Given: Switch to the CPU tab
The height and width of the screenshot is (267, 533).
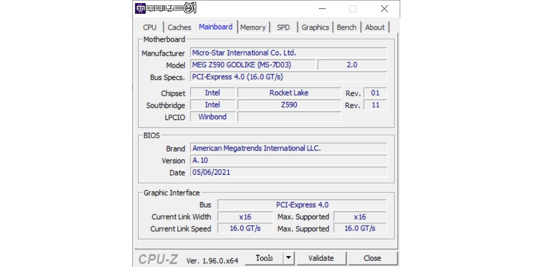Looking at the screenshot, I should point(150,27).
